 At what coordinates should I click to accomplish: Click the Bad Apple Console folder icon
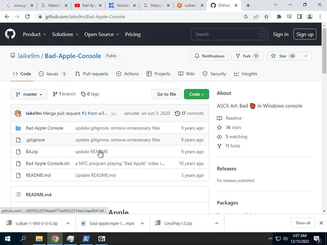pyautogui.click(x=18, y=128)
